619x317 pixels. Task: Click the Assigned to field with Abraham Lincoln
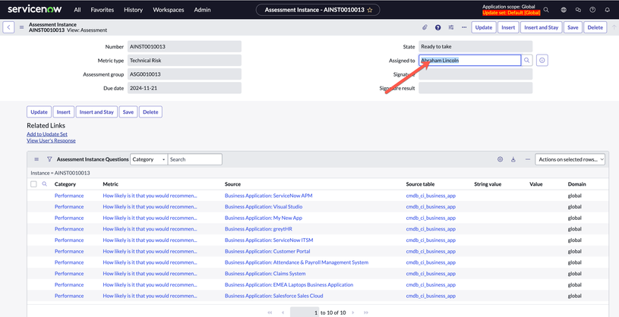point(470,61)
